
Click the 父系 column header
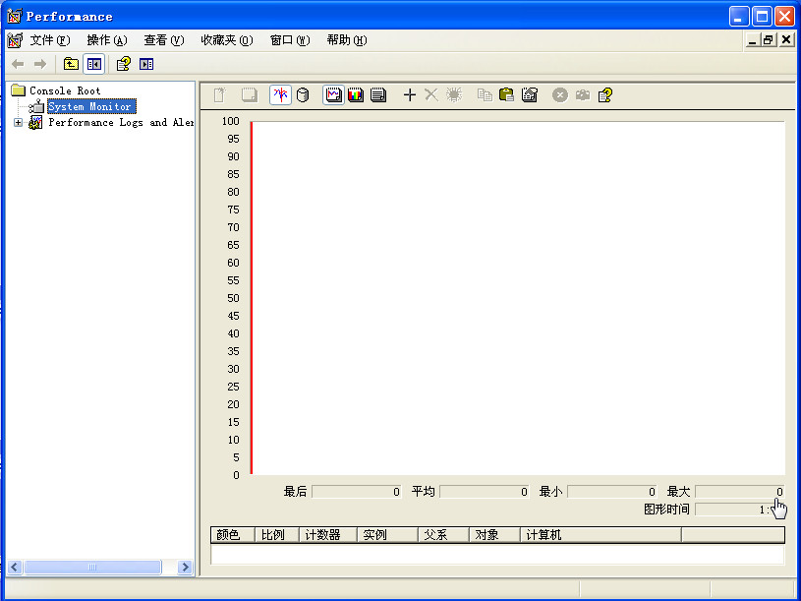[x=443, y=534]
